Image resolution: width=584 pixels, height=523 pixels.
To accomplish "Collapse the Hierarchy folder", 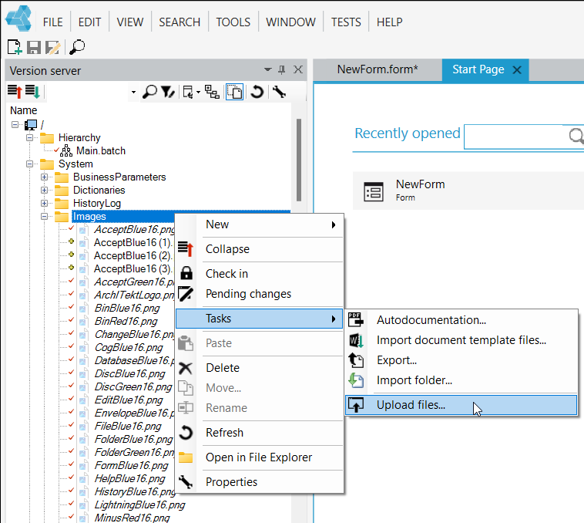I will tap(30, 137).
